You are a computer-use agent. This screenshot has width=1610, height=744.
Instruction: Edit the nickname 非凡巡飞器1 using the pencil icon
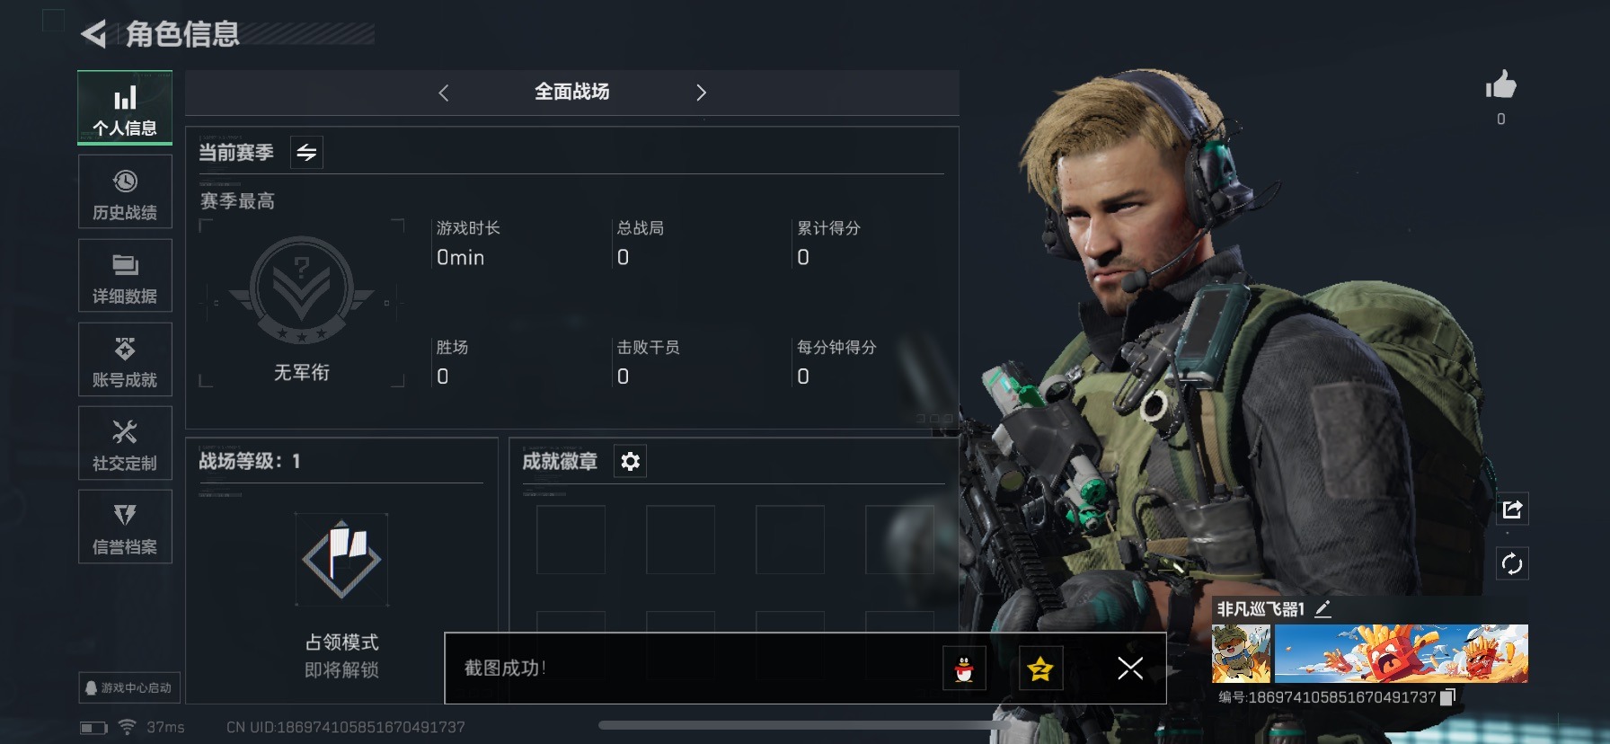tap(1322, 609)
